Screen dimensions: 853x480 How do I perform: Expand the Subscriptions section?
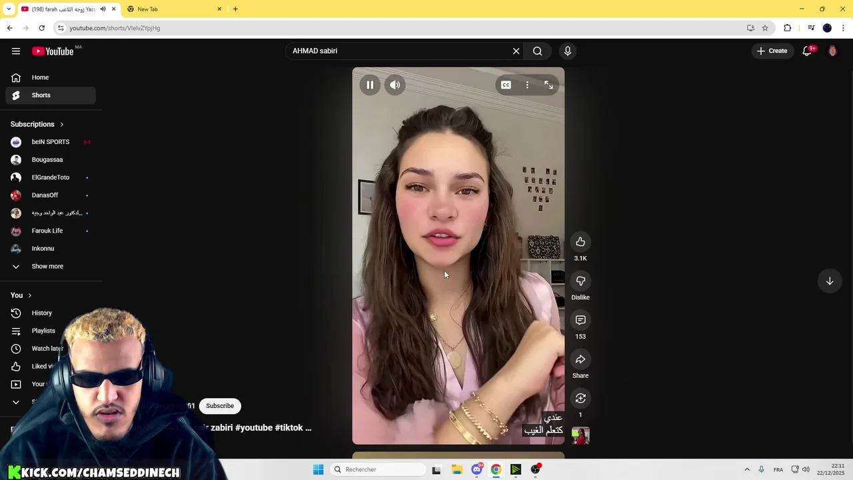tap(37, 124)
